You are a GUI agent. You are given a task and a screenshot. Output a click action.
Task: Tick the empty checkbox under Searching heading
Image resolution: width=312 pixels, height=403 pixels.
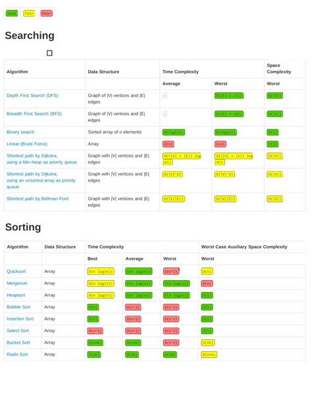point(49,53)
